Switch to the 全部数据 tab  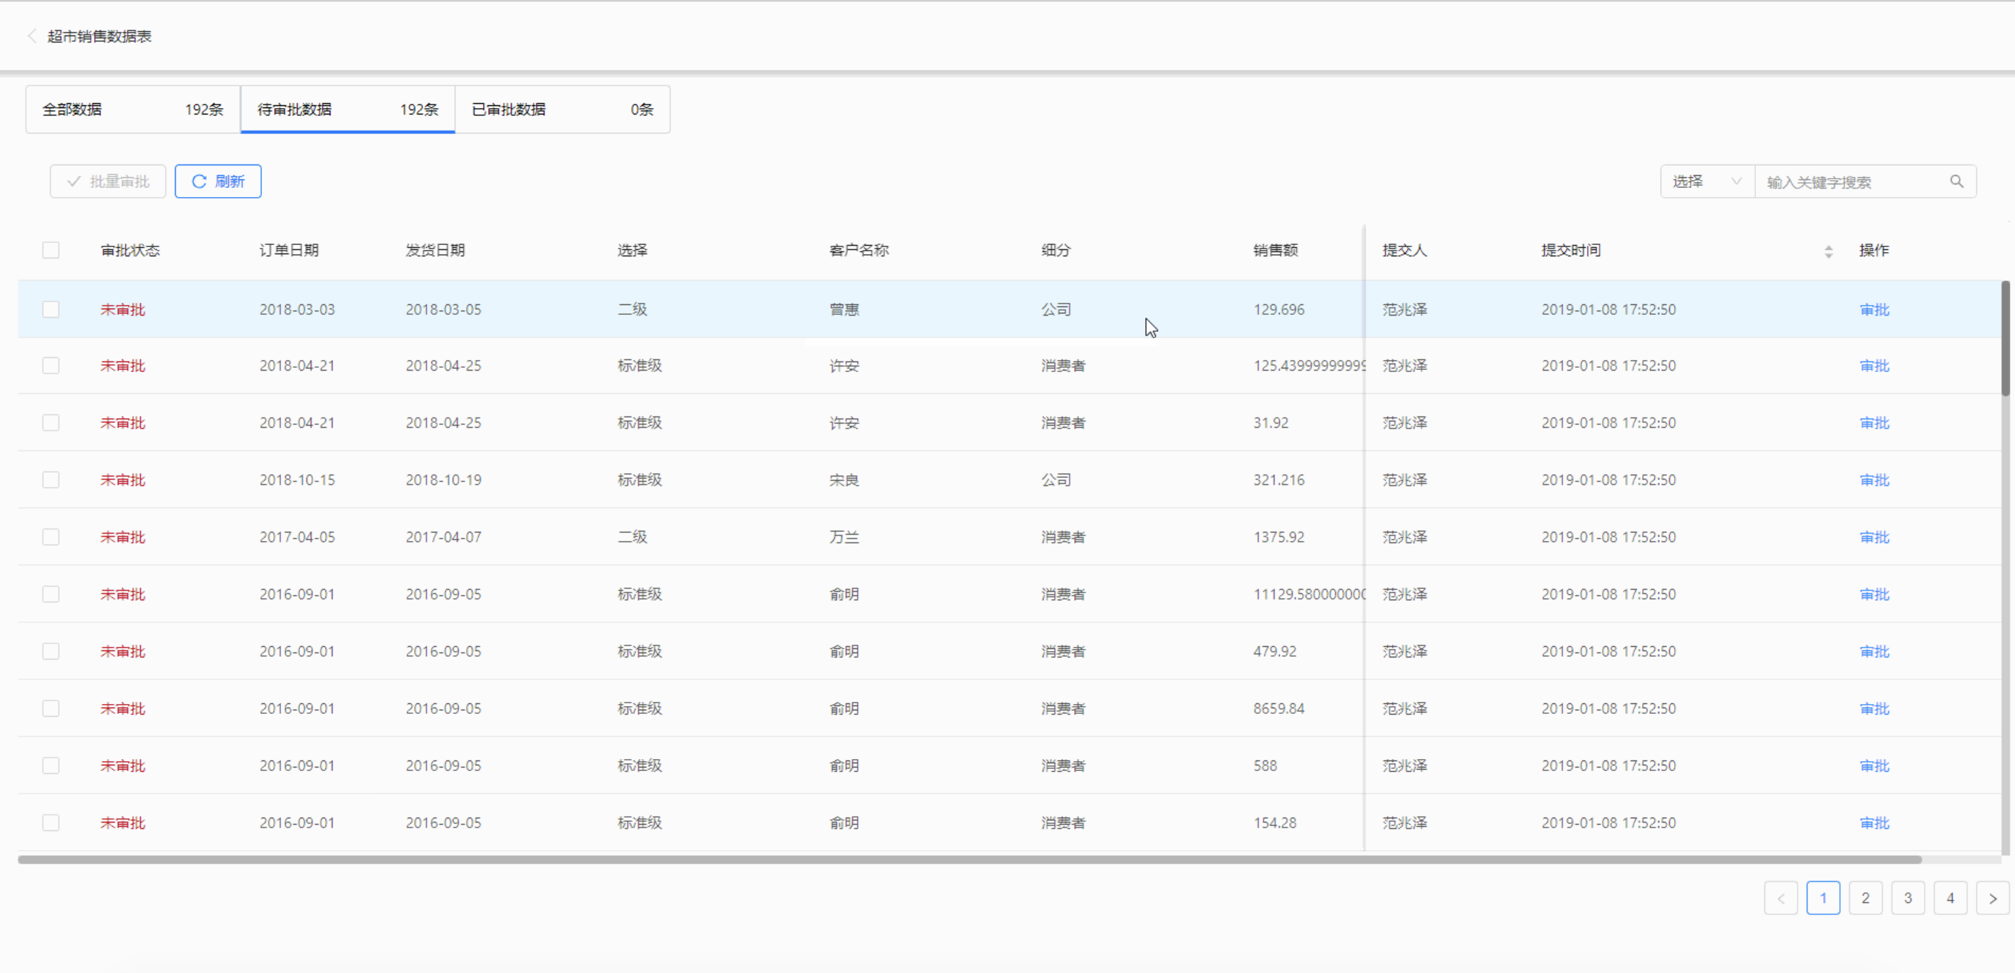(133, 109)
